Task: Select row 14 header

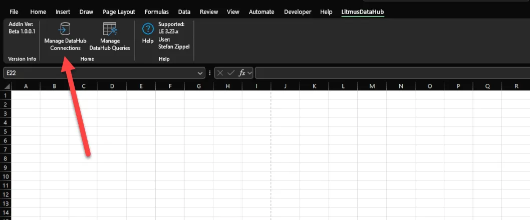Action: (6, 212)
